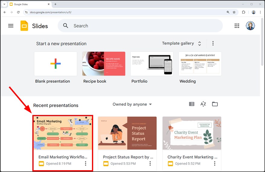Viewport: 265px width, 172px height.
Task: Open the Portfolio template
Action: [x=152, y=64]
